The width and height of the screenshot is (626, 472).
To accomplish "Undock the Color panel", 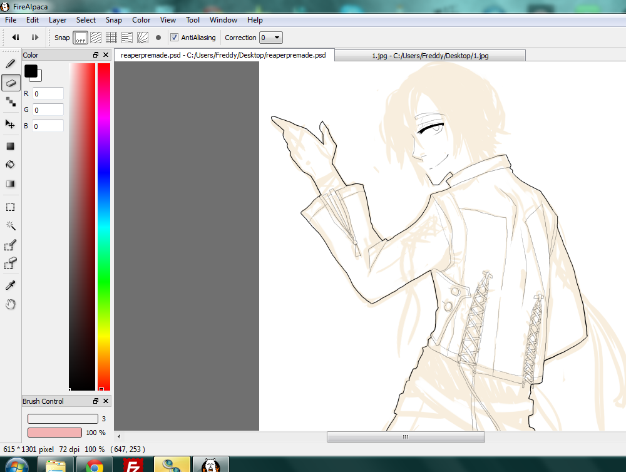I will pyautogui.click(x=96, y=54).
